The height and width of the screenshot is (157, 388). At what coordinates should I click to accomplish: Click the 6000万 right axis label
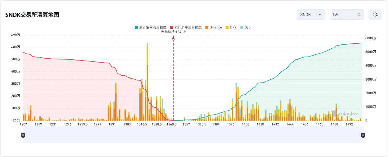[370, 38]
